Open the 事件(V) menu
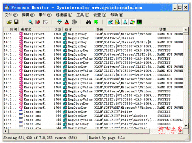Screen dimensions: 192x143 click(45, 15)
